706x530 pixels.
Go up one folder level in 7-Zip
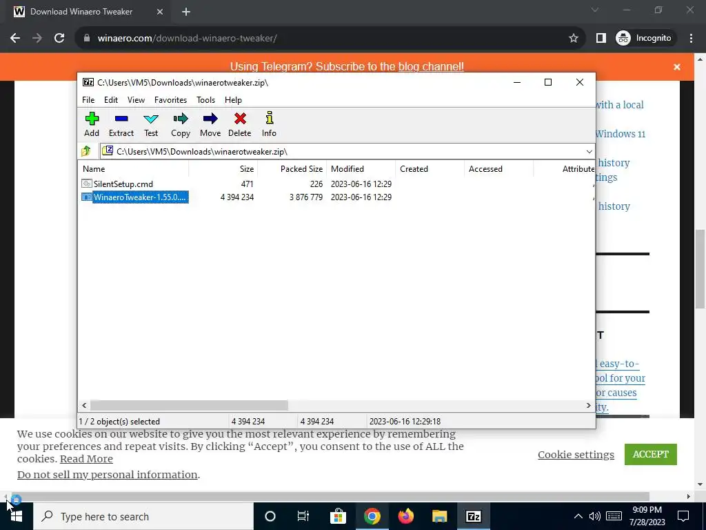(86, 151)
